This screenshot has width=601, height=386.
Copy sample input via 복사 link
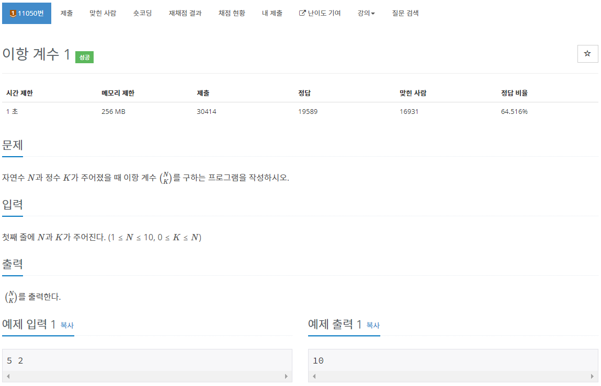(67, 325)
